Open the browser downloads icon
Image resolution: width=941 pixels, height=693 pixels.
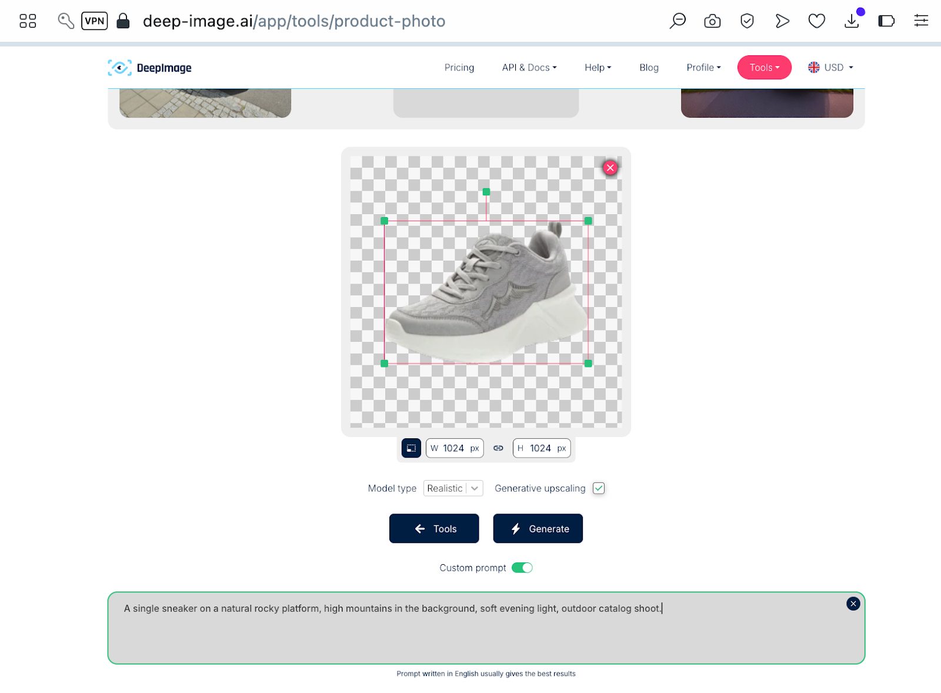pos(852,21)
